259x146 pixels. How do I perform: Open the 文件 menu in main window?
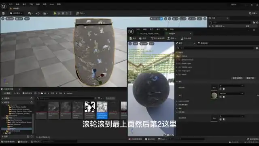coord(11,4)
